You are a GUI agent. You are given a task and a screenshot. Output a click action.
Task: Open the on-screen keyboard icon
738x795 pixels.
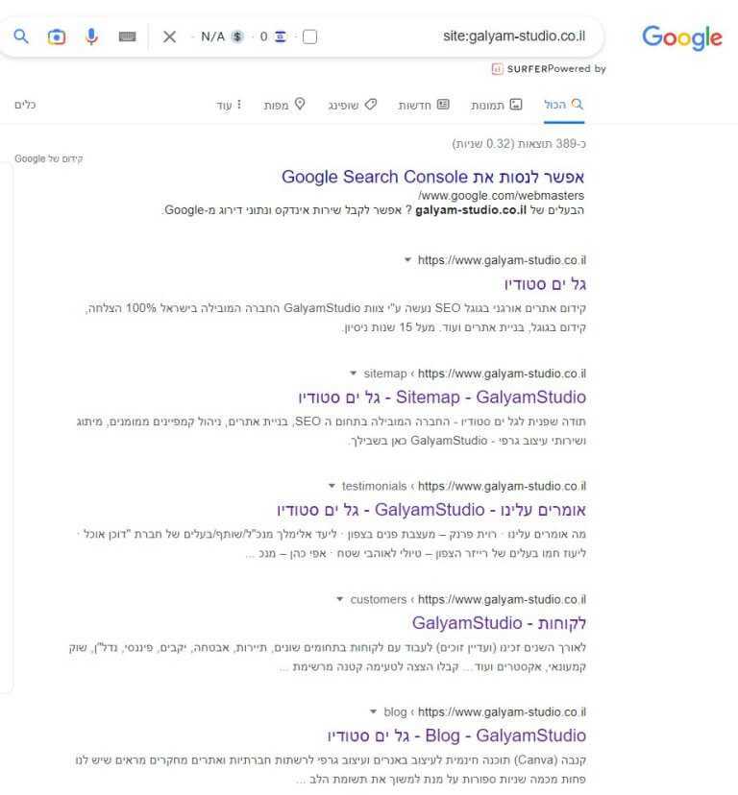[x=127, y=36]
